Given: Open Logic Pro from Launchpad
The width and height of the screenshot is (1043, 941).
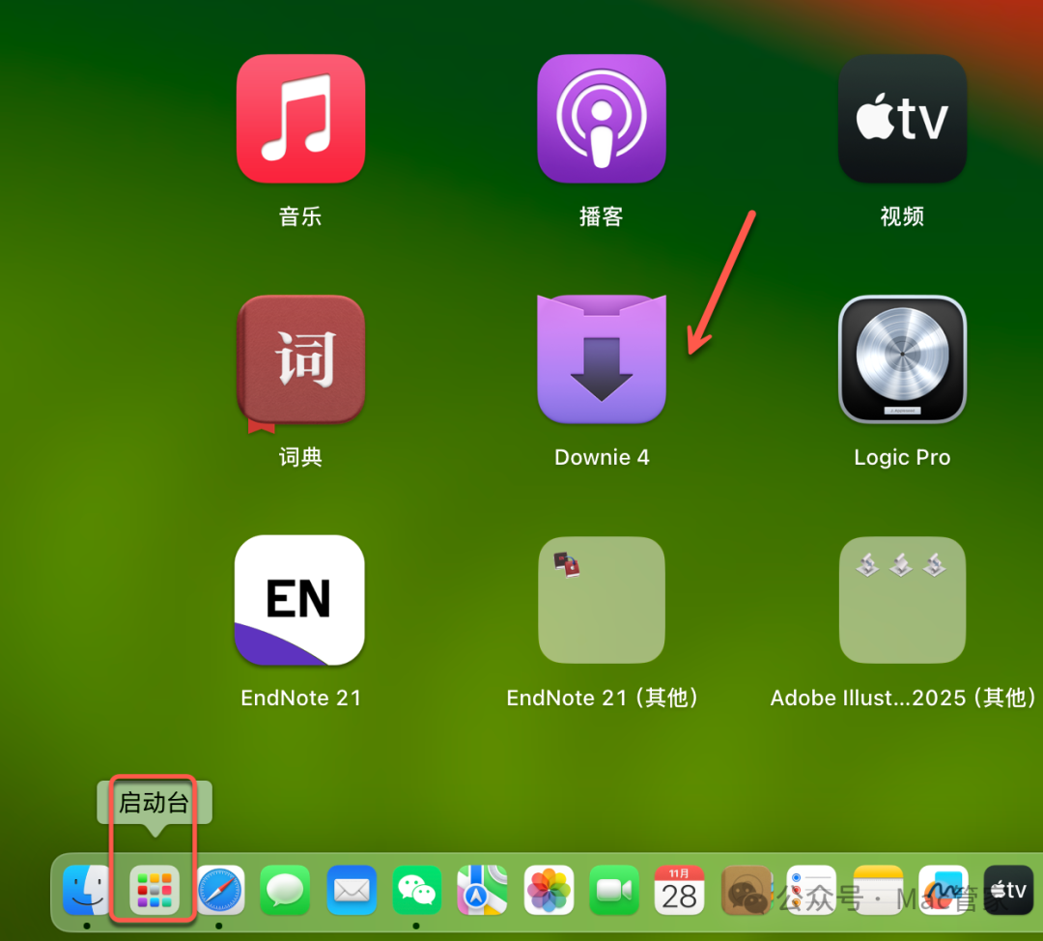Looking at the screenshot, I should [x=902, y=359].
